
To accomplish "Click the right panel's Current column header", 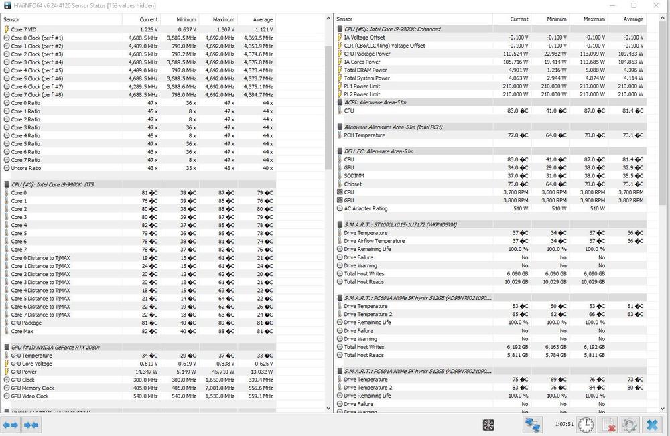I will (519, 19).
